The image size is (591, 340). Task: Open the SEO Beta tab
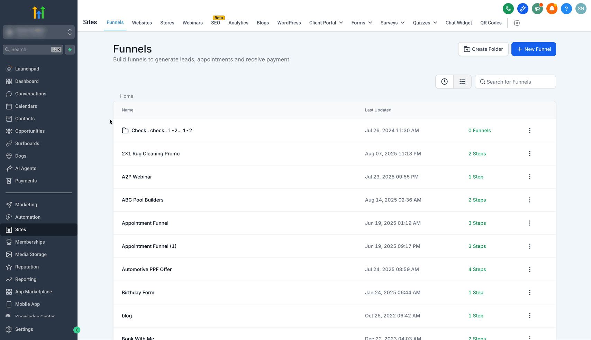216,22
